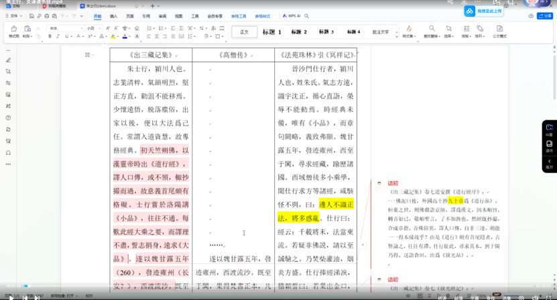Toggle Italic formatting
Viewport: 557px width, 300px height.
[58, 36]
